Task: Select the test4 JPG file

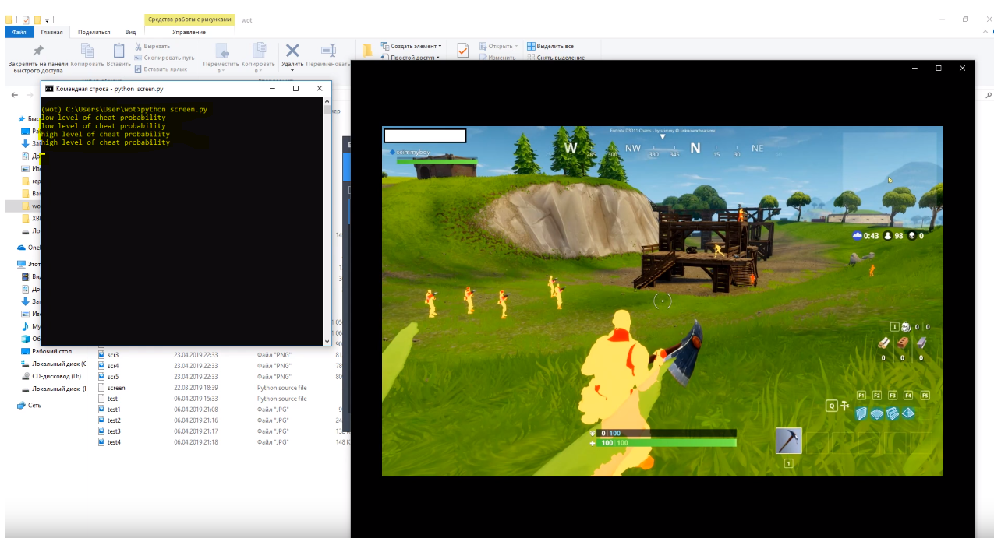Action: point(114,442)
